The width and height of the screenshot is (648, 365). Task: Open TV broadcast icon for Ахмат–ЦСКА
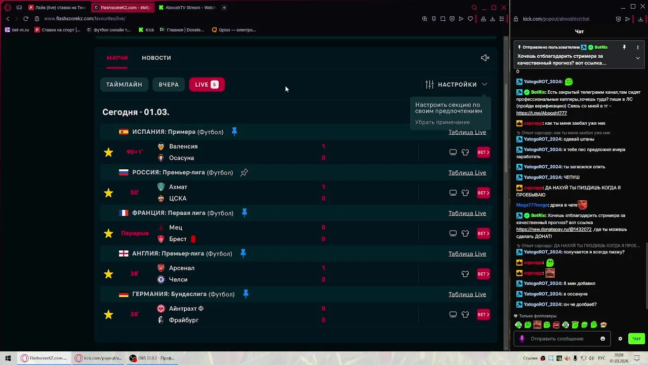(453, 193)
